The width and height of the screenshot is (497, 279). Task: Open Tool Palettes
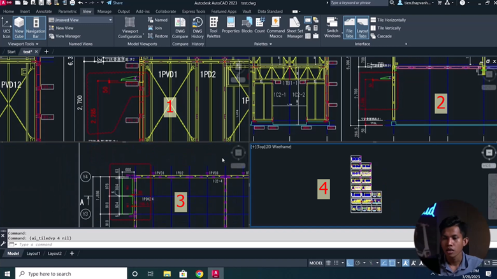pos(213,28)
